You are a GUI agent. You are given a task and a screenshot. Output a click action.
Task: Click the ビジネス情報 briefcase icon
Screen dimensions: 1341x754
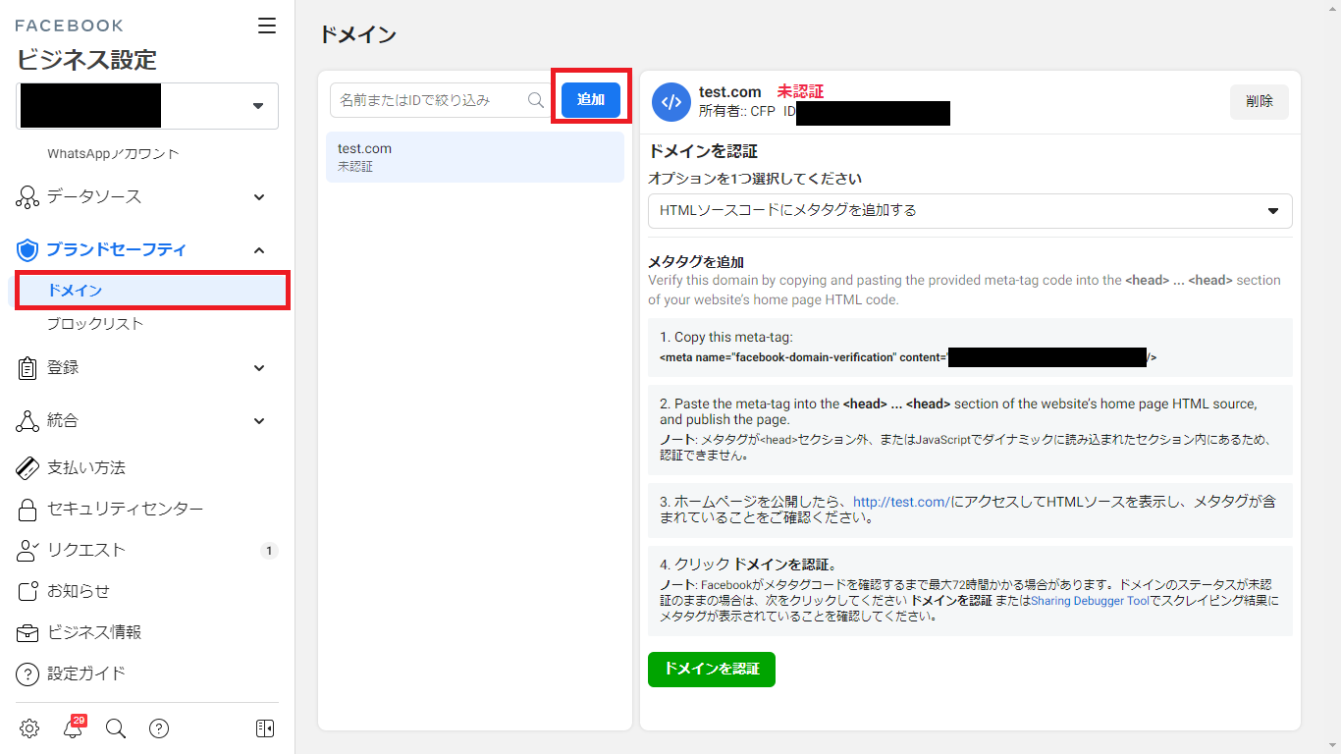[27, 633]
